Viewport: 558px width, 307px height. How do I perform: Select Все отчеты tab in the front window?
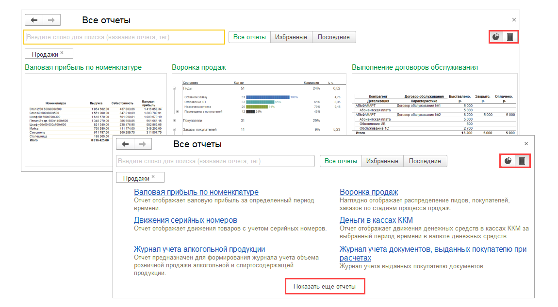pyautogui.click(x=341, y=161)
